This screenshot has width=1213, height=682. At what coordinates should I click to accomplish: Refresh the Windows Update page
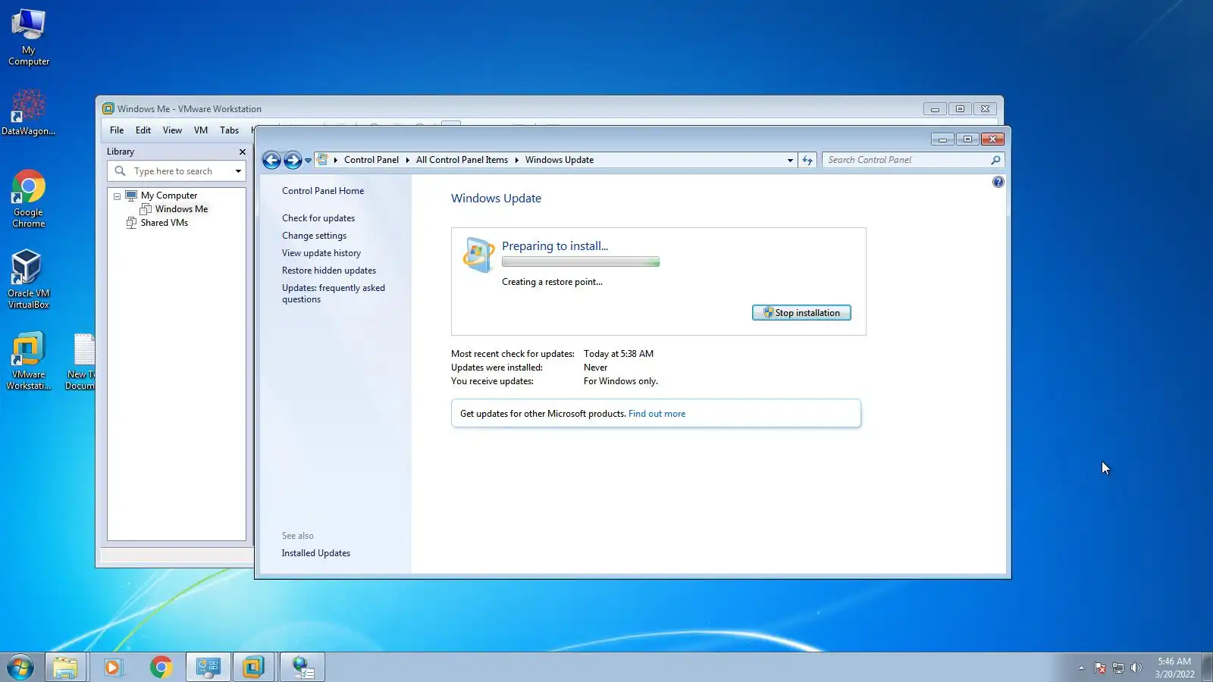tap(807, 160)
